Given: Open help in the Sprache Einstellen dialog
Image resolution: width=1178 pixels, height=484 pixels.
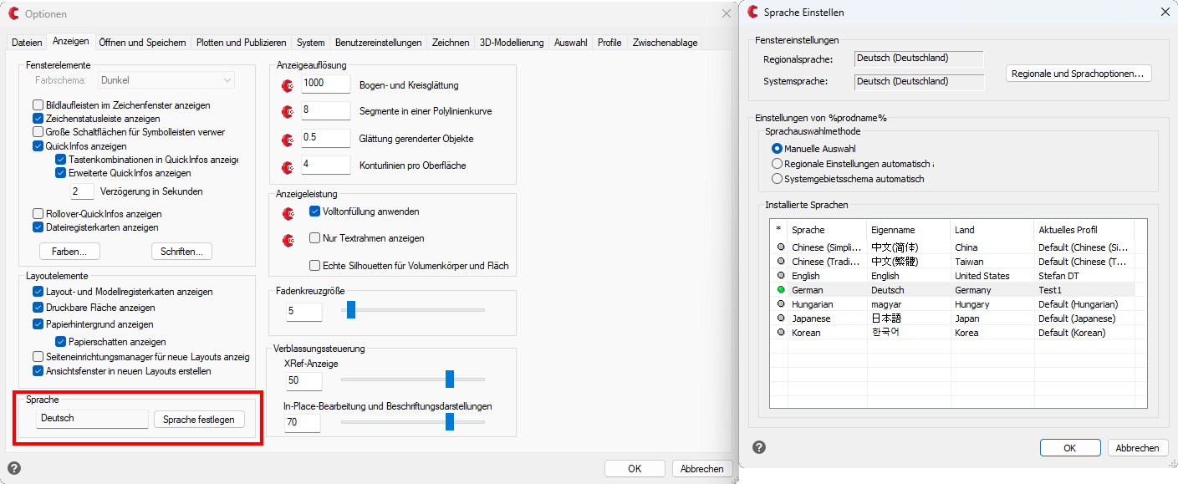Looking at the screenshot, I should click(759, 447).
